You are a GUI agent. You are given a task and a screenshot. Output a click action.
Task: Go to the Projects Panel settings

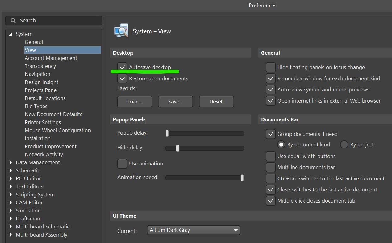tap(41, 90)
